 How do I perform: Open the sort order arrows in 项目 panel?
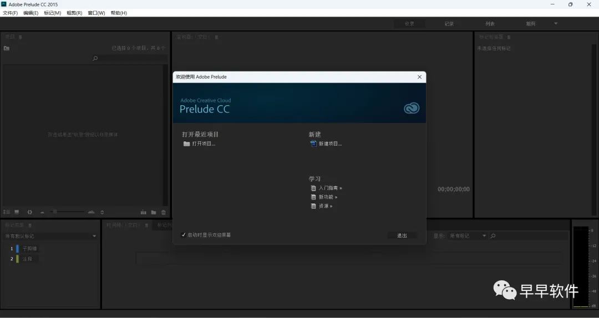(102, 212)
